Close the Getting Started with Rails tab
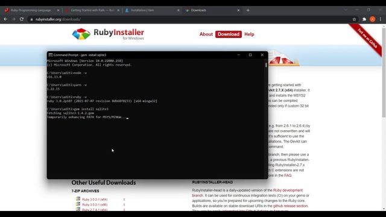The height and width of the screenshot is (217, 386). [118, 10]
